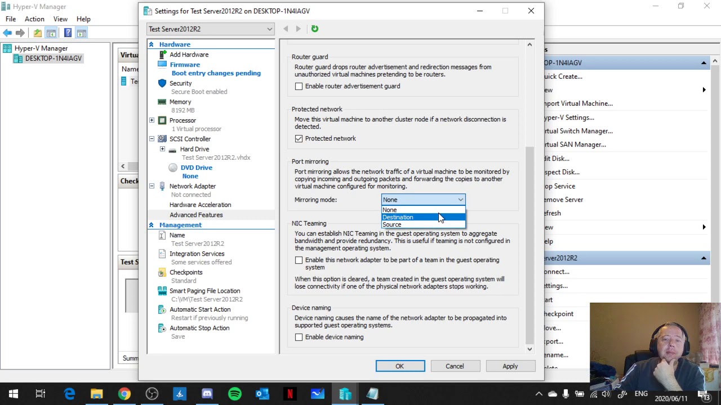Open Google Chrome from the taskbar
Viewport: 721px width, 405px height.
pos(124,394)
